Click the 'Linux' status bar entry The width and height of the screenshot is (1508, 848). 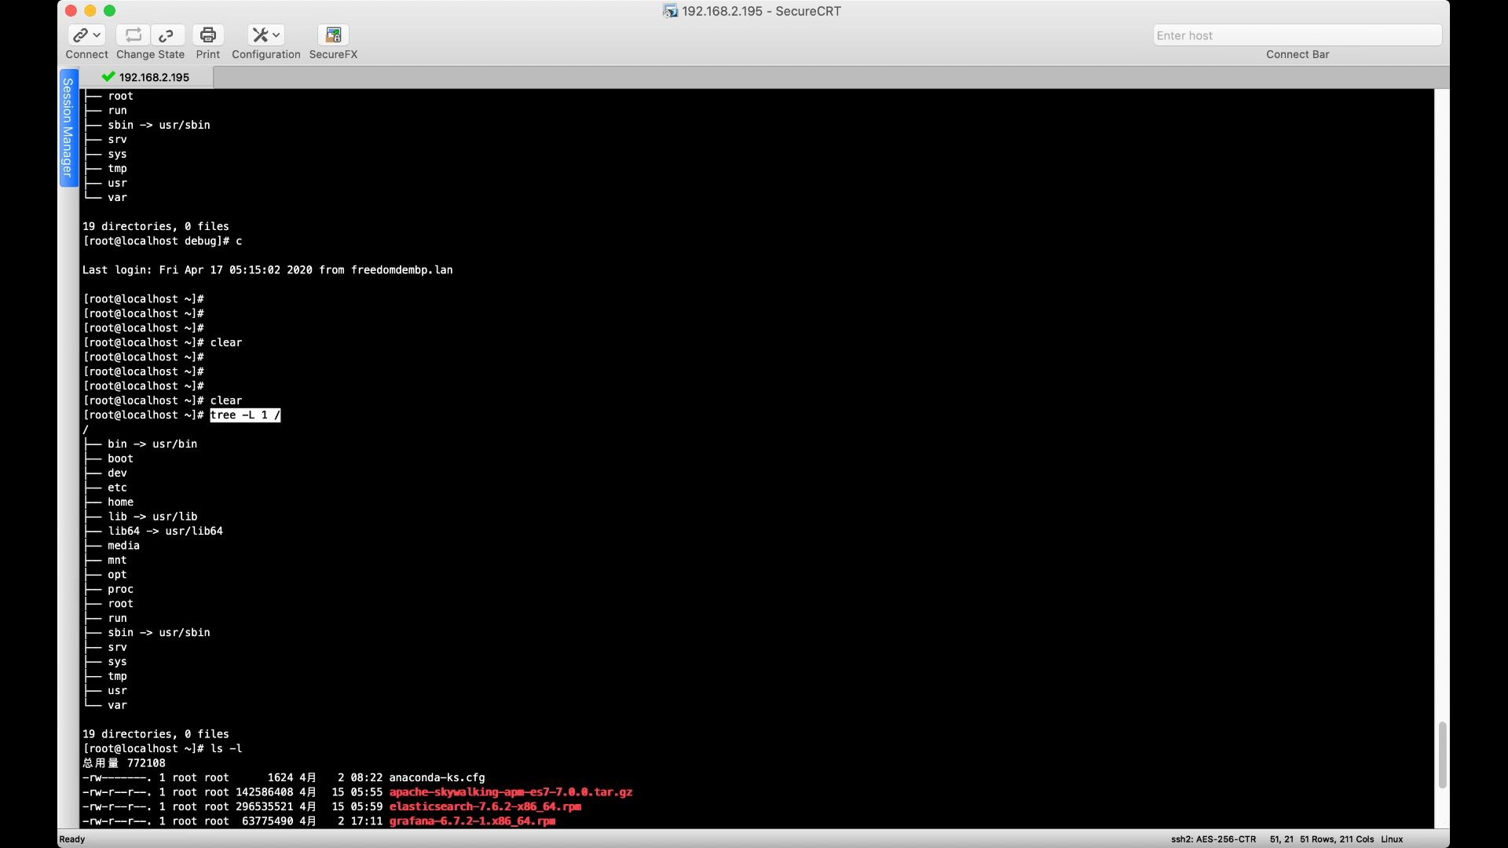pos(1392,839)
